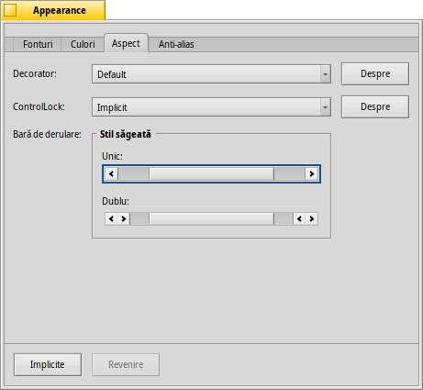
Task: Click the Dublu label
Action: (116, 201)
